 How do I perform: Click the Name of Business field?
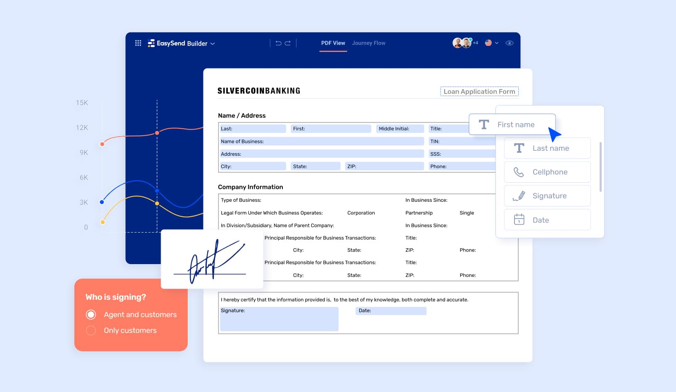pos(322,141)
